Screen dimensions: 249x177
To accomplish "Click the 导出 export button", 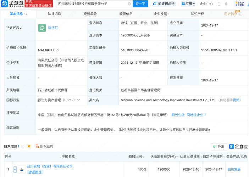I will tap(219, 147).
